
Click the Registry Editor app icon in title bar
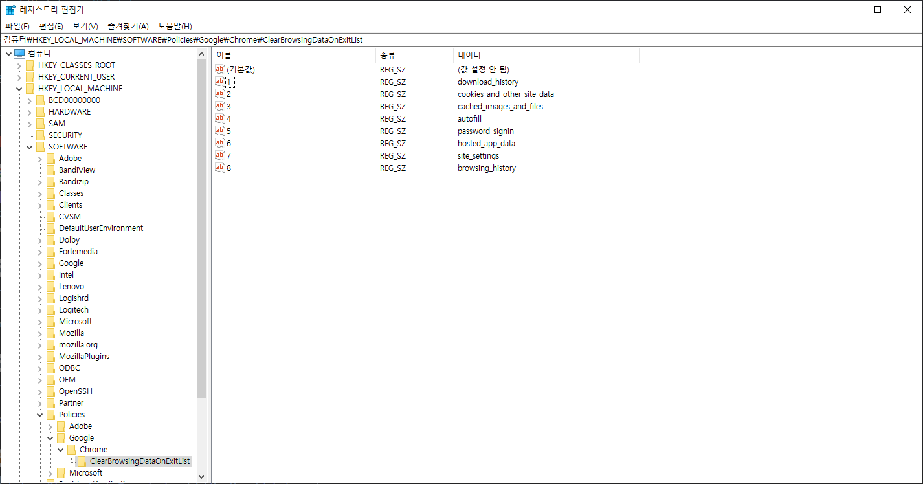[10, 10]
